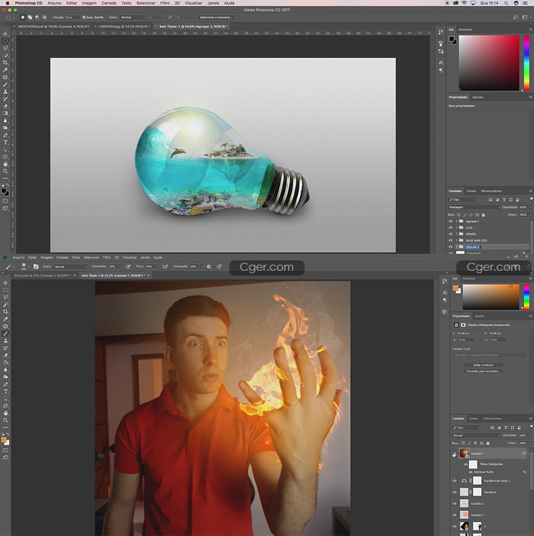534x536 pixels.
Task: Click the Opacidade field in upper Layers panel
Action: pyautogui.click(x=524, y=207)
